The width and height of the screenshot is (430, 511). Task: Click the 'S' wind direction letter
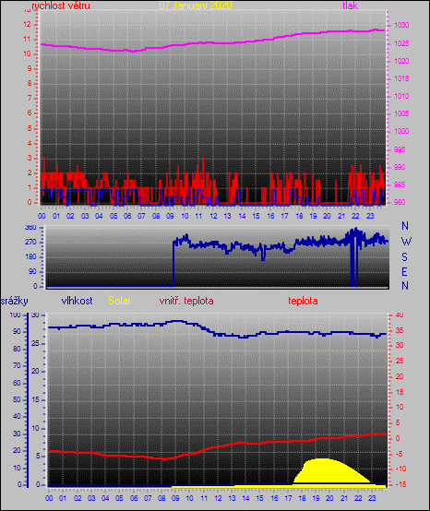[x=404, y=257]
